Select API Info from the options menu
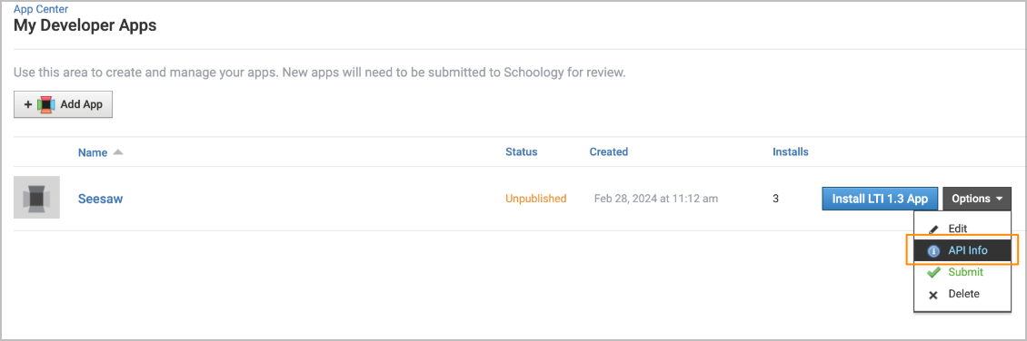Image resolution: width=1027 pixels, height=341 pixels. click(x=962, y=251)
